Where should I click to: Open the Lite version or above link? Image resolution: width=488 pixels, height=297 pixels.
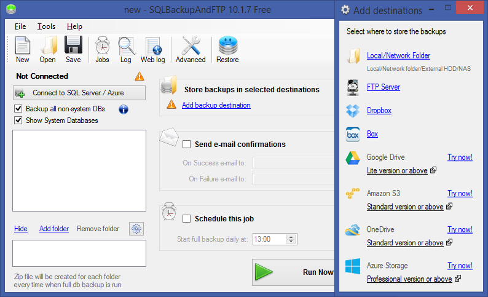click(397, 170)
